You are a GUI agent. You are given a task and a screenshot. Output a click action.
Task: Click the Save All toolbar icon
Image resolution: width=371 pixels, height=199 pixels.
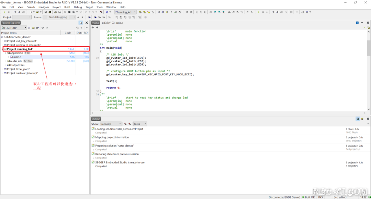[50, 12]
